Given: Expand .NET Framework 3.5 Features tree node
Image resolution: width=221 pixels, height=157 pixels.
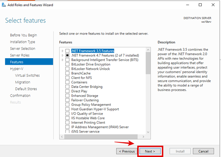Looking at the screenshot, I should click(x=63, y=51).
